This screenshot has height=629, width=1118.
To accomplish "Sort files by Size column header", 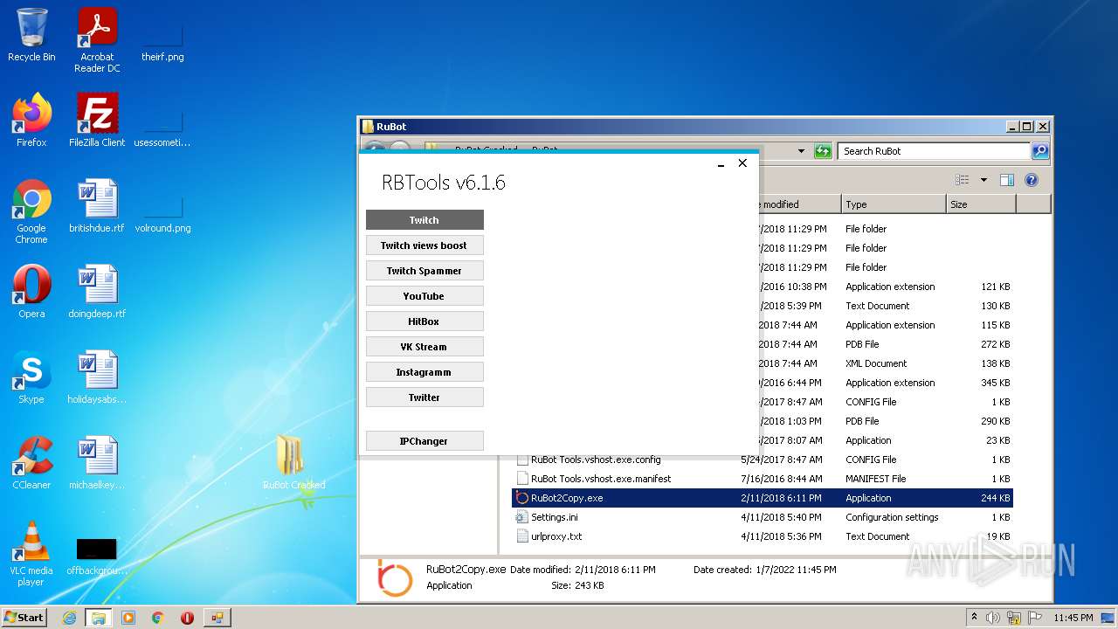I will pos(981,204).
